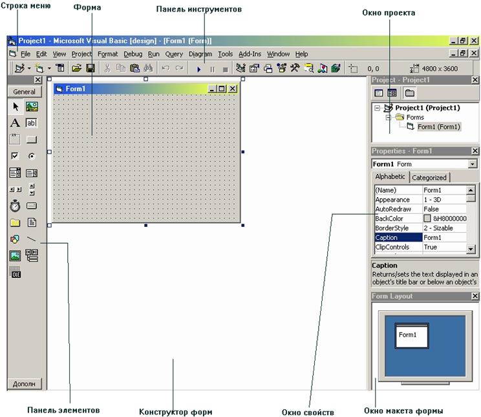Click the properties list scroll-up arrow

click(471, 190)
